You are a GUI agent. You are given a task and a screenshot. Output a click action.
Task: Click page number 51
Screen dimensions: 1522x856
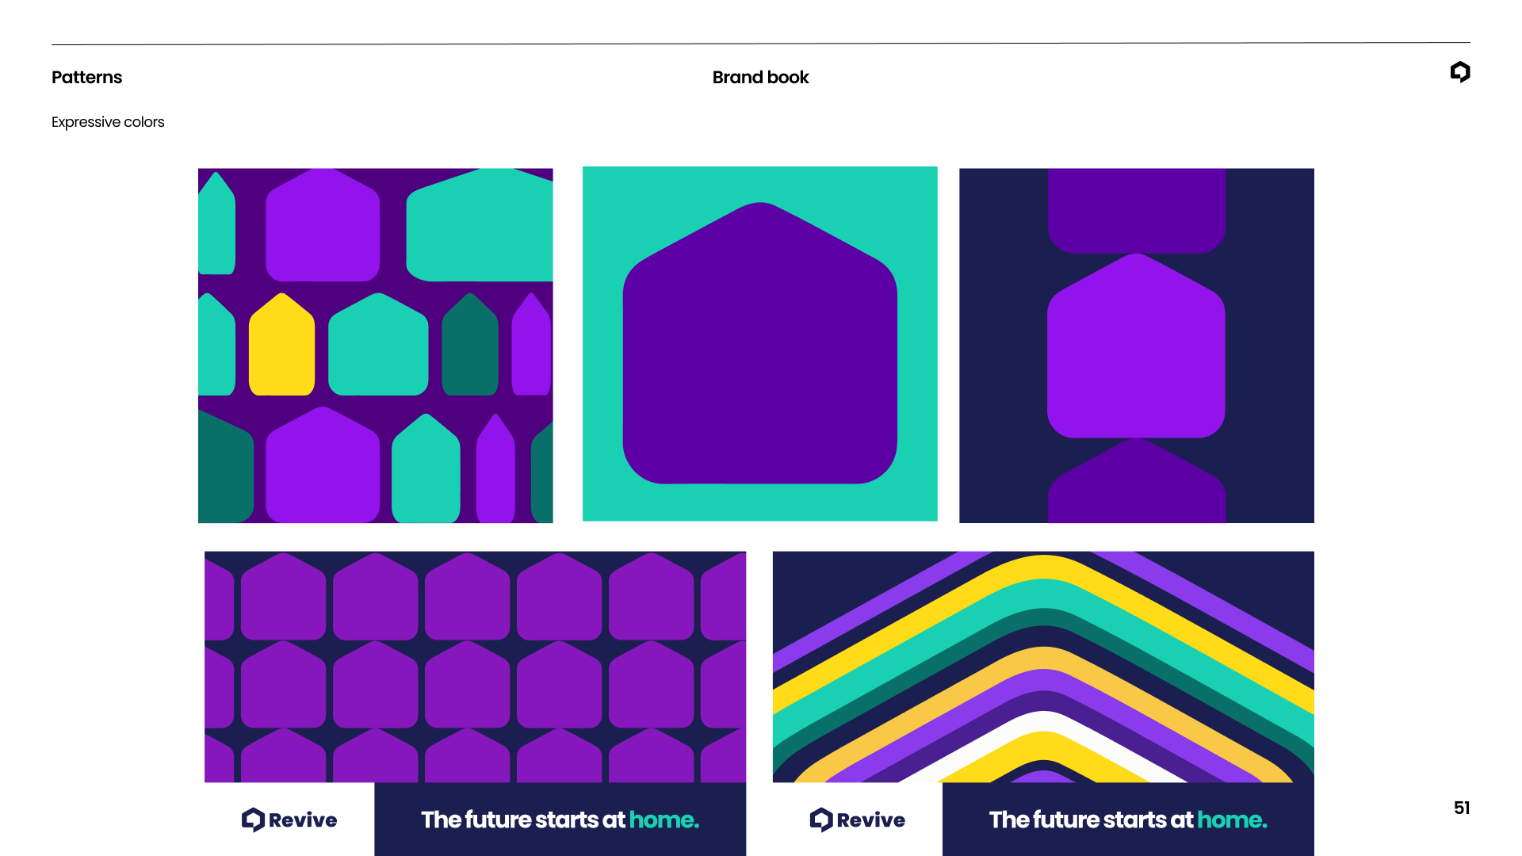coord(1462,808)
